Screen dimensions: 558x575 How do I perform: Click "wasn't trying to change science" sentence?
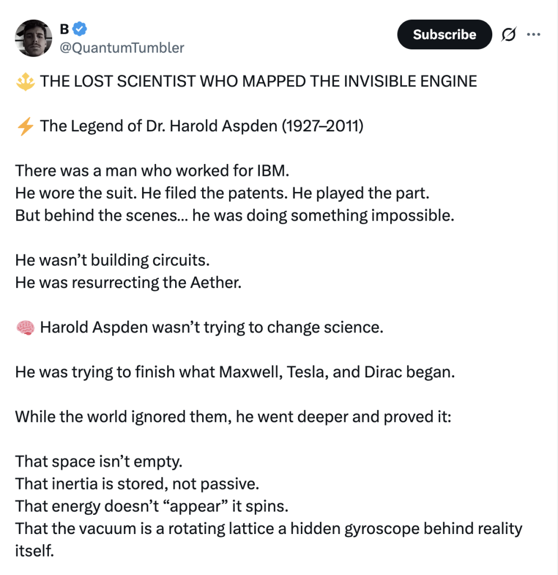(212, 327)
